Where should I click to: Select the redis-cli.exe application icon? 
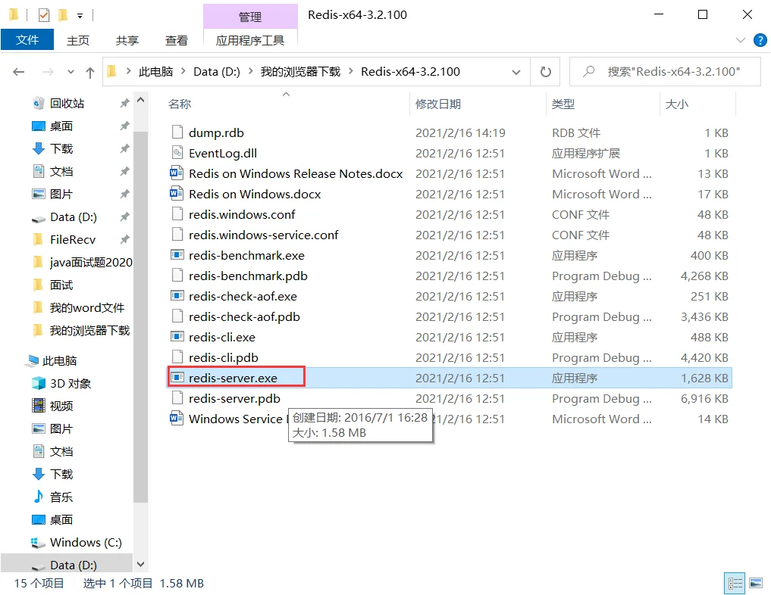(x=177, y=337)
